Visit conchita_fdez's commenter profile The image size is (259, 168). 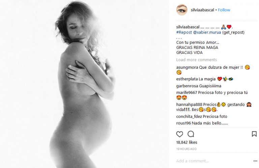point(189,117)
